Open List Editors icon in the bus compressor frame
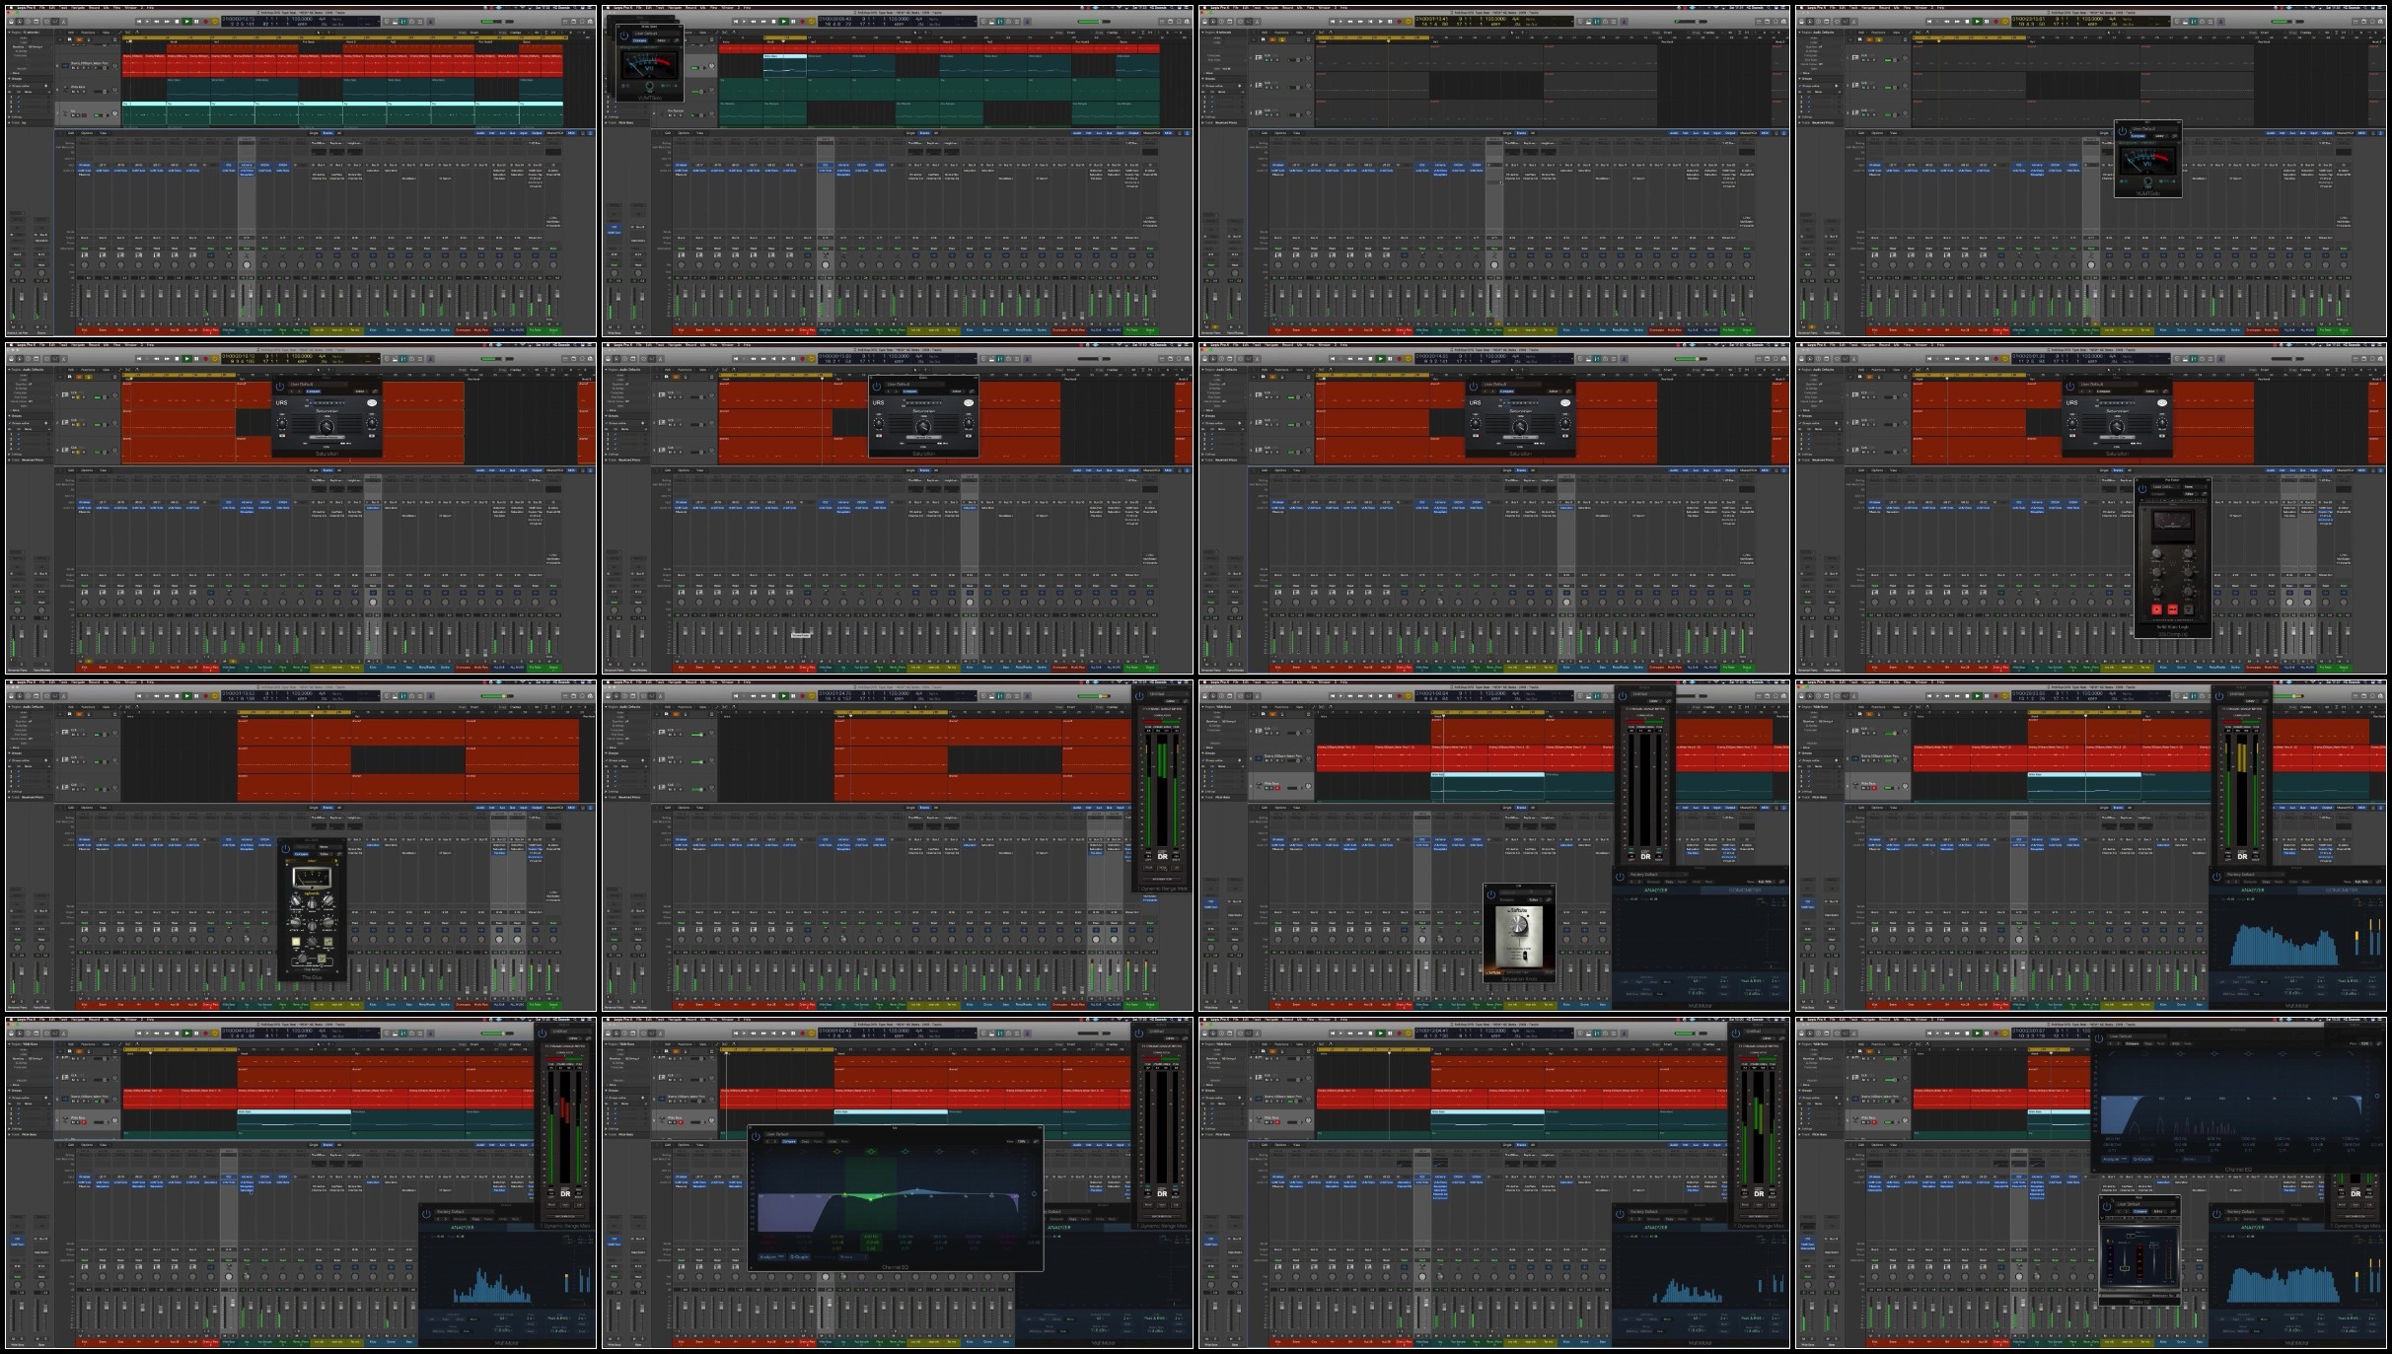This screenshot has width=2392, height=1354. tap(2356, 359)
